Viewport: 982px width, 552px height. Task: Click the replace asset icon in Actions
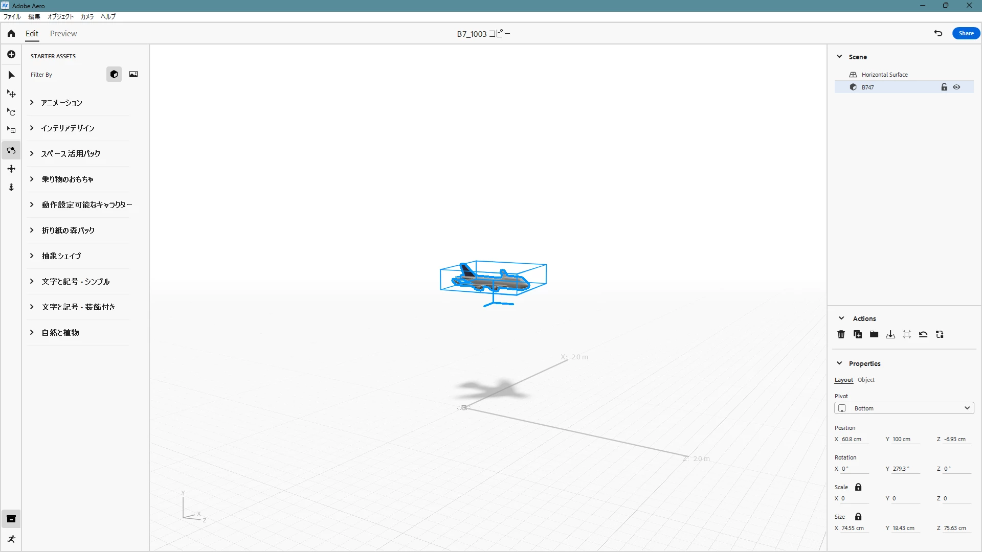click(940, 334)
